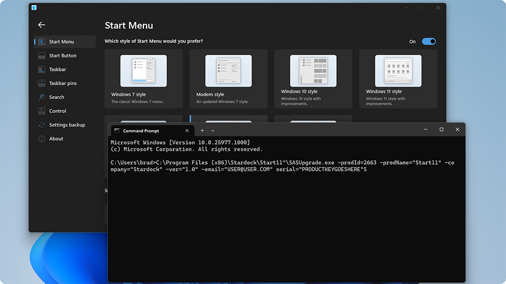This screenshot has width=506, height=284.
Task: Open a new terminal tab with plus
Action: (x=202, y=131)
